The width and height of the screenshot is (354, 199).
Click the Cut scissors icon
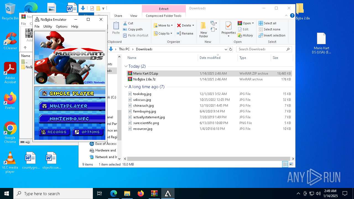coord(125,23)
